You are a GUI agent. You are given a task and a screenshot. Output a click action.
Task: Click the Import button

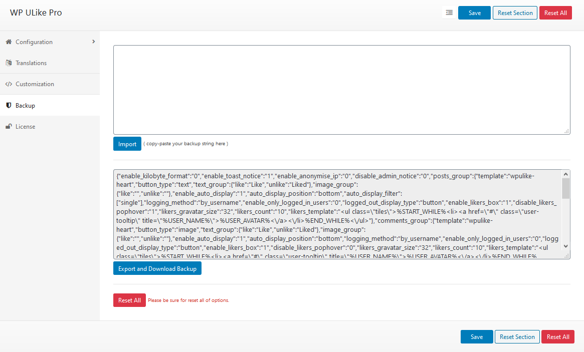(127, 144)
